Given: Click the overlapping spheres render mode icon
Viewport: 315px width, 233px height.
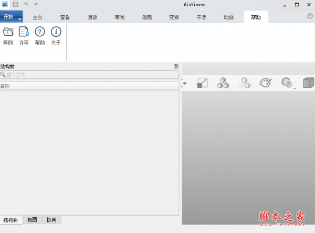Looking at the screenshot, I should [287, 83].
